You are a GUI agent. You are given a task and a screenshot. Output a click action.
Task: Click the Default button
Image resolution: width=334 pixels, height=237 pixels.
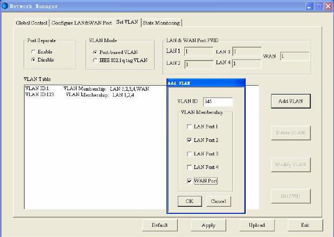(160, 225)
